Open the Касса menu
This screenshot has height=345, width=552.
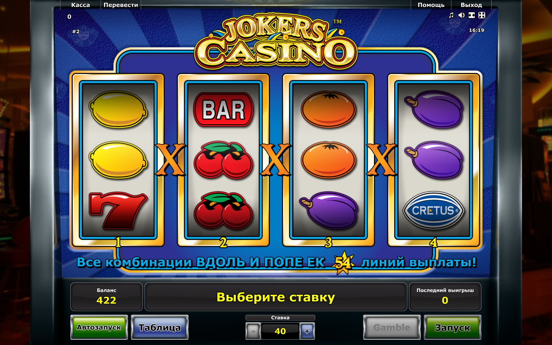(80, 5)
